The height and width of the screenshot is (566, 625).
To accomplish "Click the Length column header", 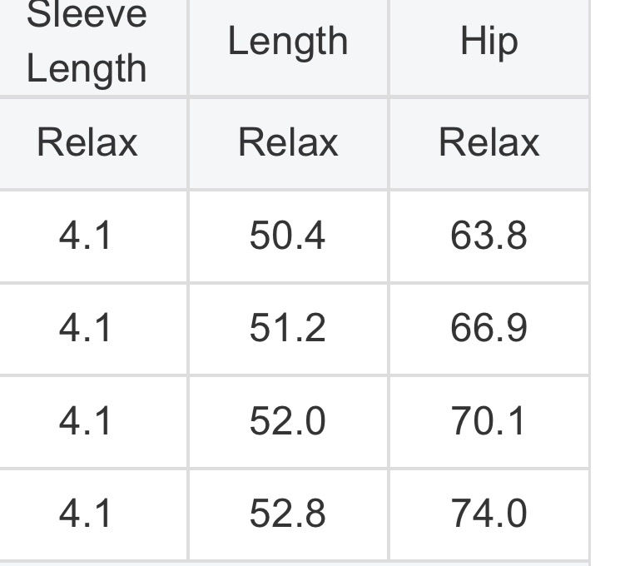I will 287,42.
